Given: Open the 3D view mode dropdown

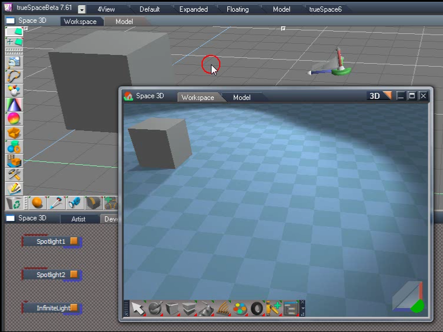Looking at the screenshot, I should [x=379, y=96].
